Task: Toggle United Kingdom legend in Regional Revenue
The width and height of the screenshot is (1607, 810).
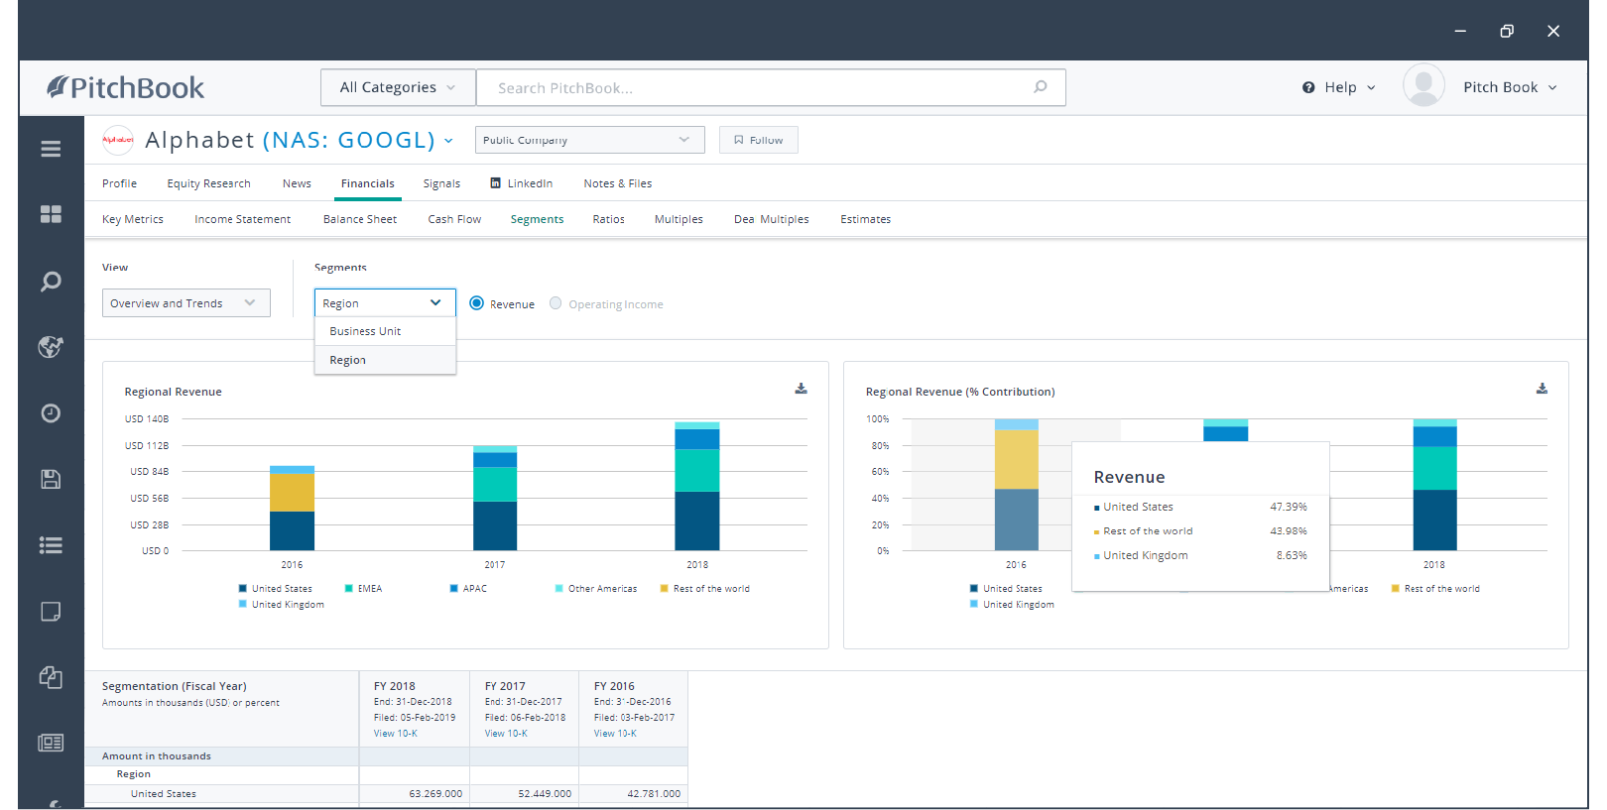Action: 282,605
